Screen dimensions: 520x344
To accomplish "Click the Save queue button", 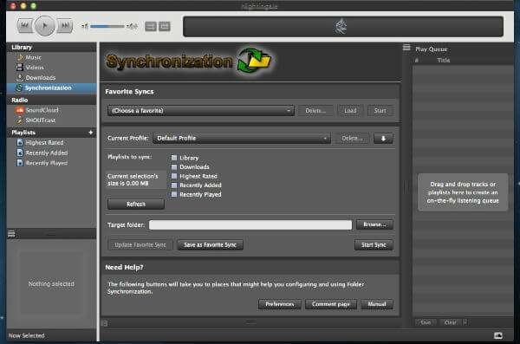I will (426, 322).
